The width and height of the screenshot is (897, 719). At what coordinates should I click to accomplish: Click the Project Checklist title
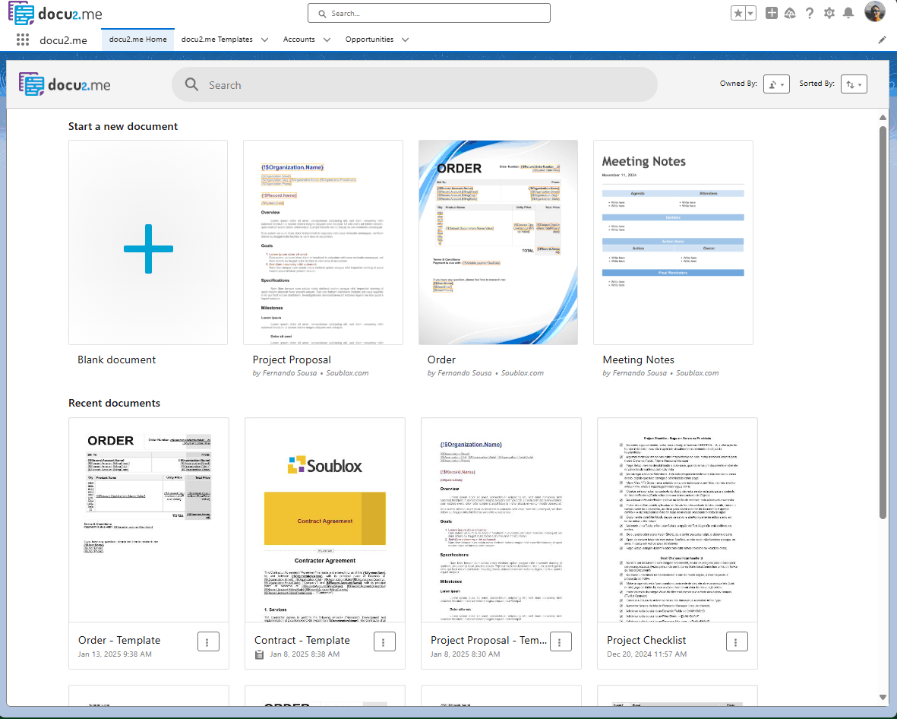click(646, 640)
